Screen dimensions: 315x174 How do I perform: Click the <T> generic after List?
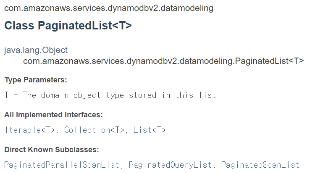(159, 130)
